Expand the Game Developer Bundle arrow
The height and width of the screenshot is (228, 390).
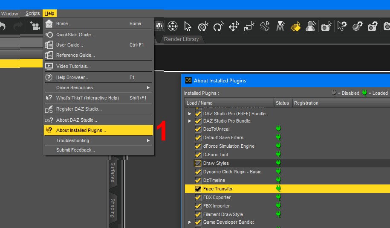(190, 222)
